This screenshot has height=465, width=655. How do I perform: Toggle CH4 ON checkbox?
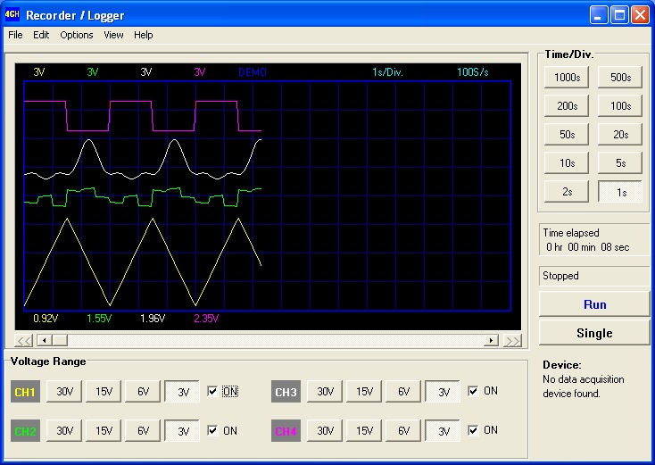pos(473,430)
